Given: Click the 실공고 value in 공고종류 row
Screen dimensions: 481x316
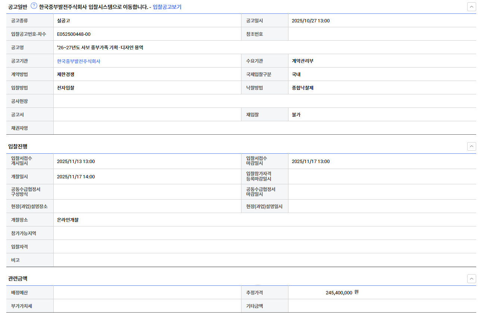Looking at the screenshot, I should click(63, 21).
